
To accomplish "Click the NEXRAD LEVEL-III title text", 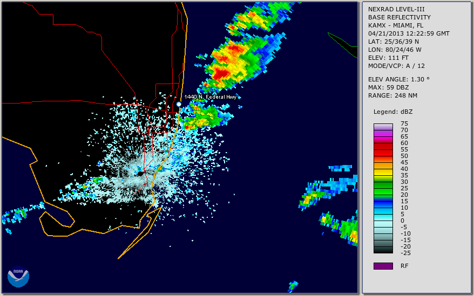I will pos(396,9).
